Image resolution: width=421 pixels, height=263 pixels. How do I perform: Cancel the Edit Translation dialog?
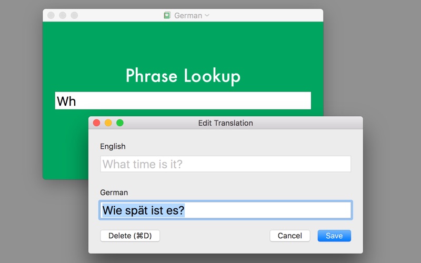point(290,236)
